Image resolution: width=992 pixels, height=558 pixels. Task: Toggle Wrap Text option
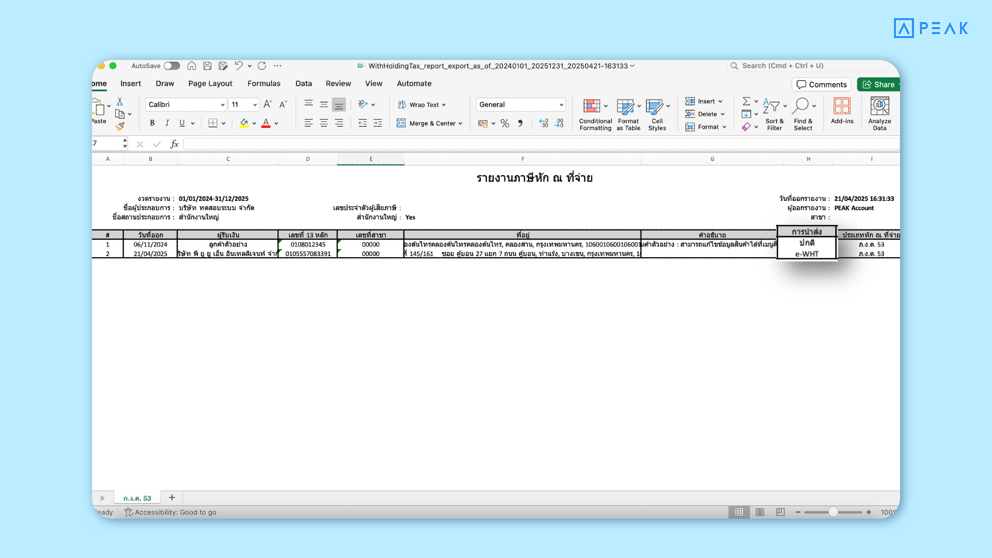tap(422, 104)
